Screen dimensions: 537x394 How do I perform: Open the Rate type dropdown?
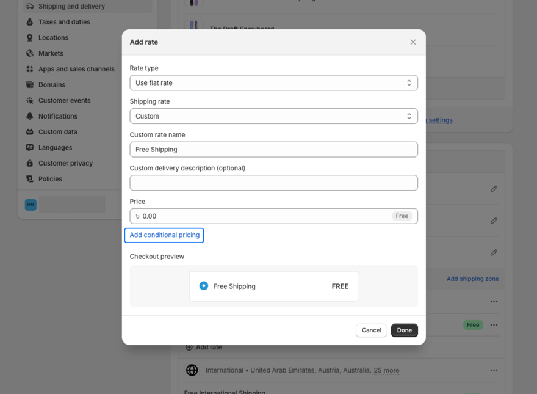tap(273, 83)
